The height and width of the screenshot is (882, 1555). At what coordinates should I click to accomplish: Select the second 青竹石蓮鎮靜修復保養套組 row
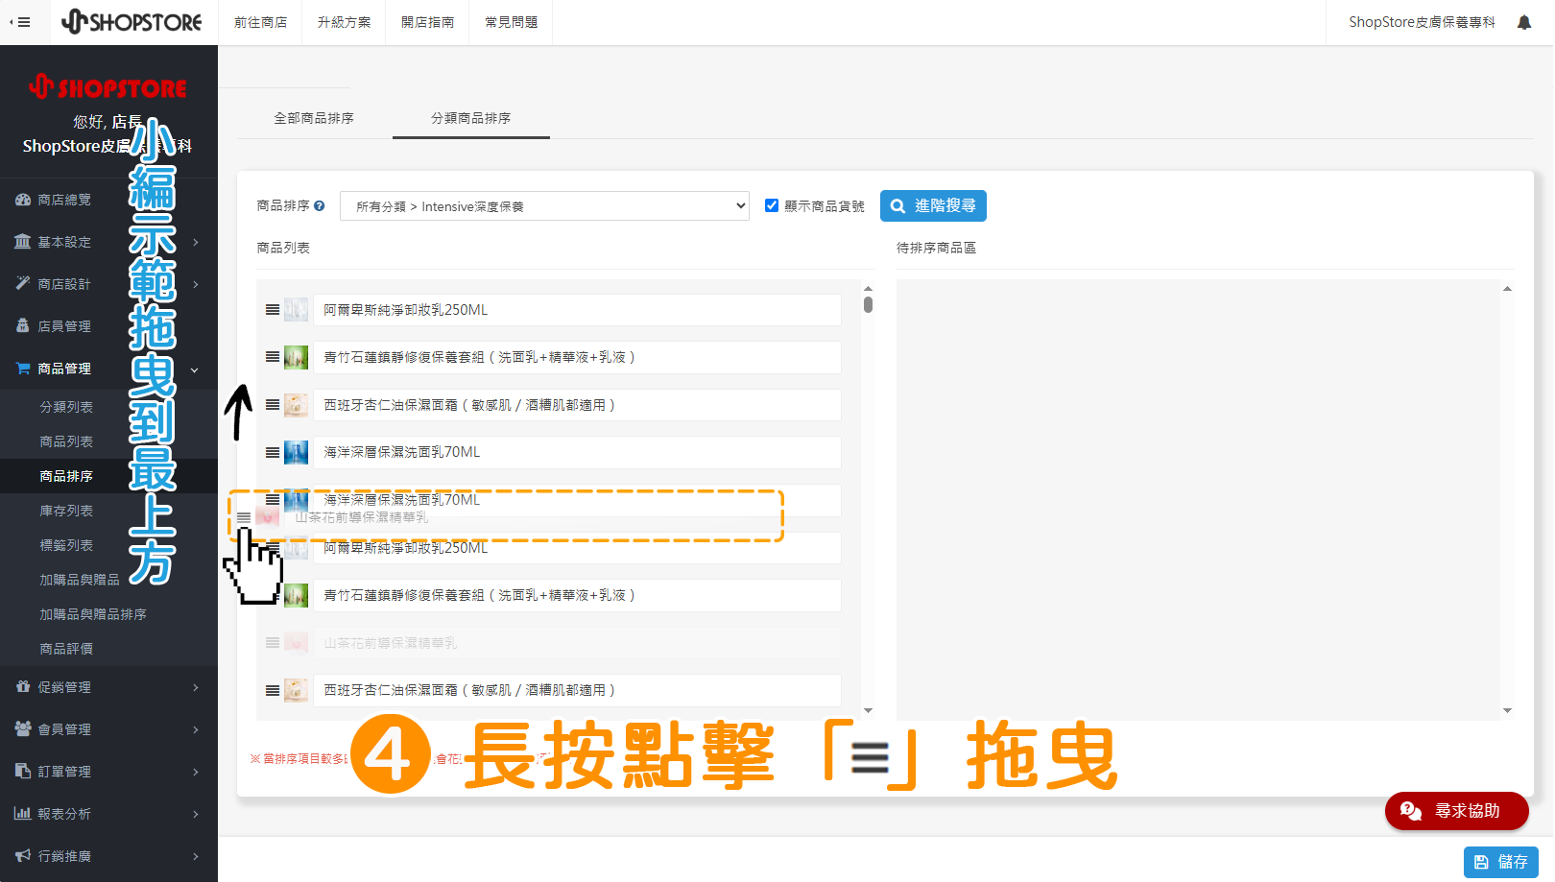(x=577, y=595)
